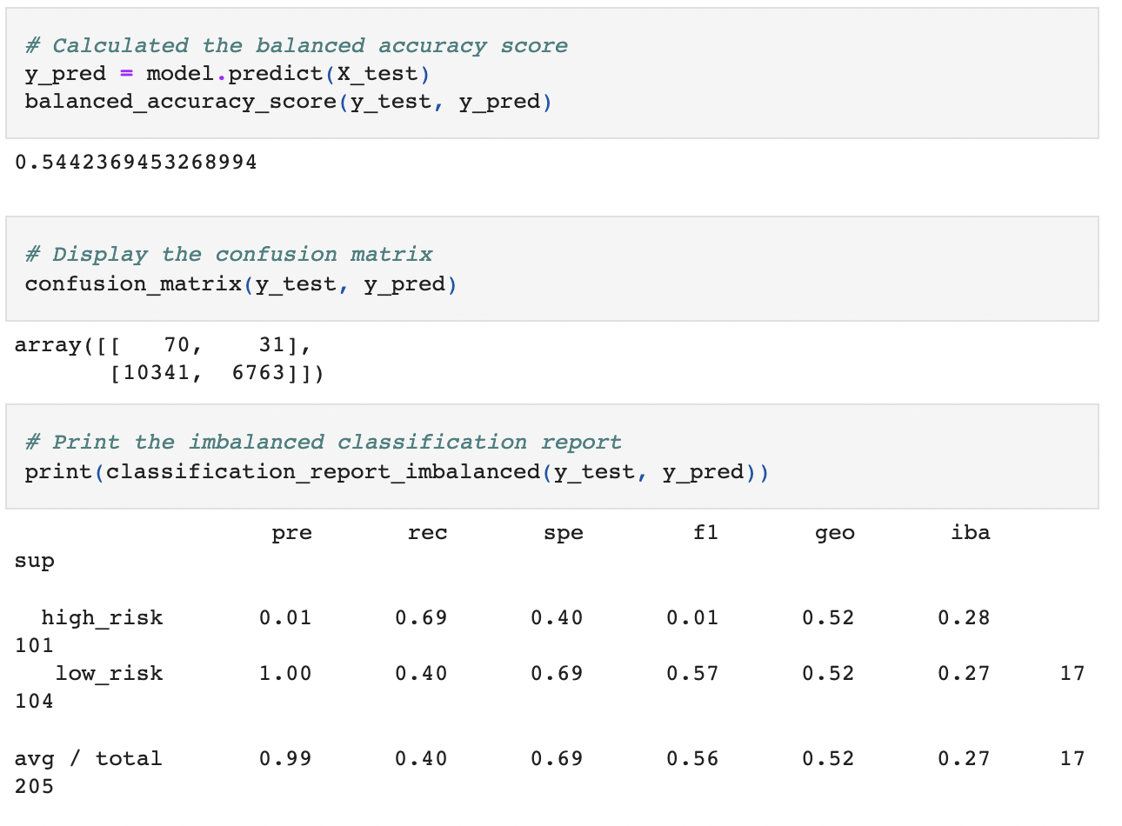
Task: Click the classification report code cell
Action: (x=557, y=456)
